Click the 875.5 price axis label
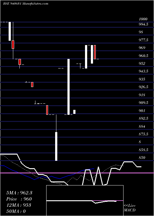This screenshot has height=216, width=154. click(144, 134)
